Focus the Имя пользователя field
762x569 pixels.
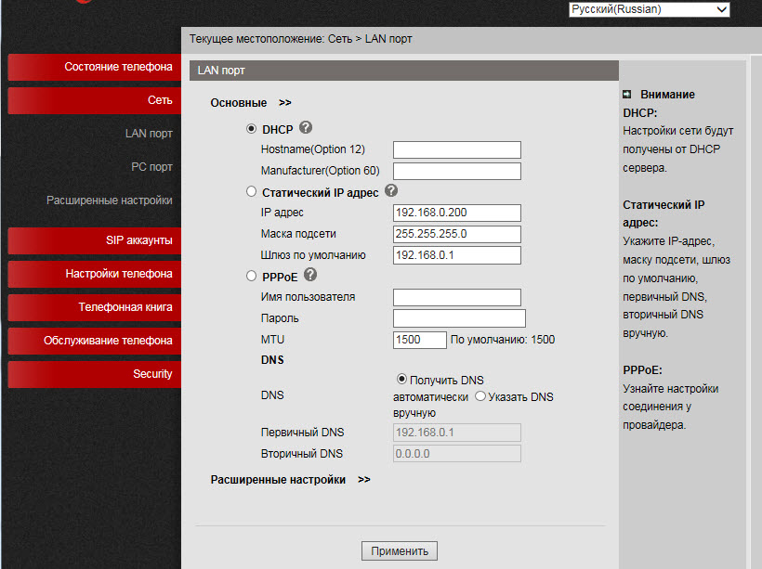point(457,298)
